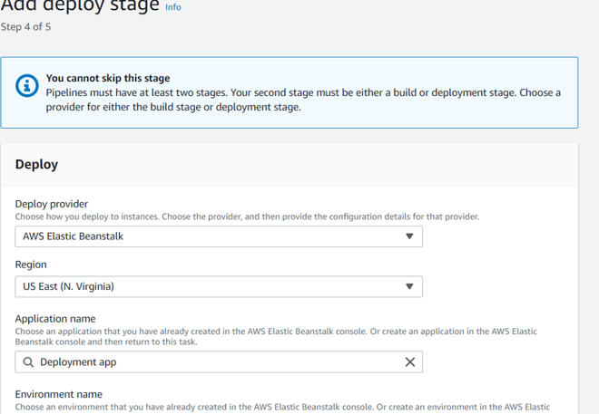Viewport: 599px width, 414px height.
Task: Click the blue info circle icon in the alert
Action: point(27,86)
